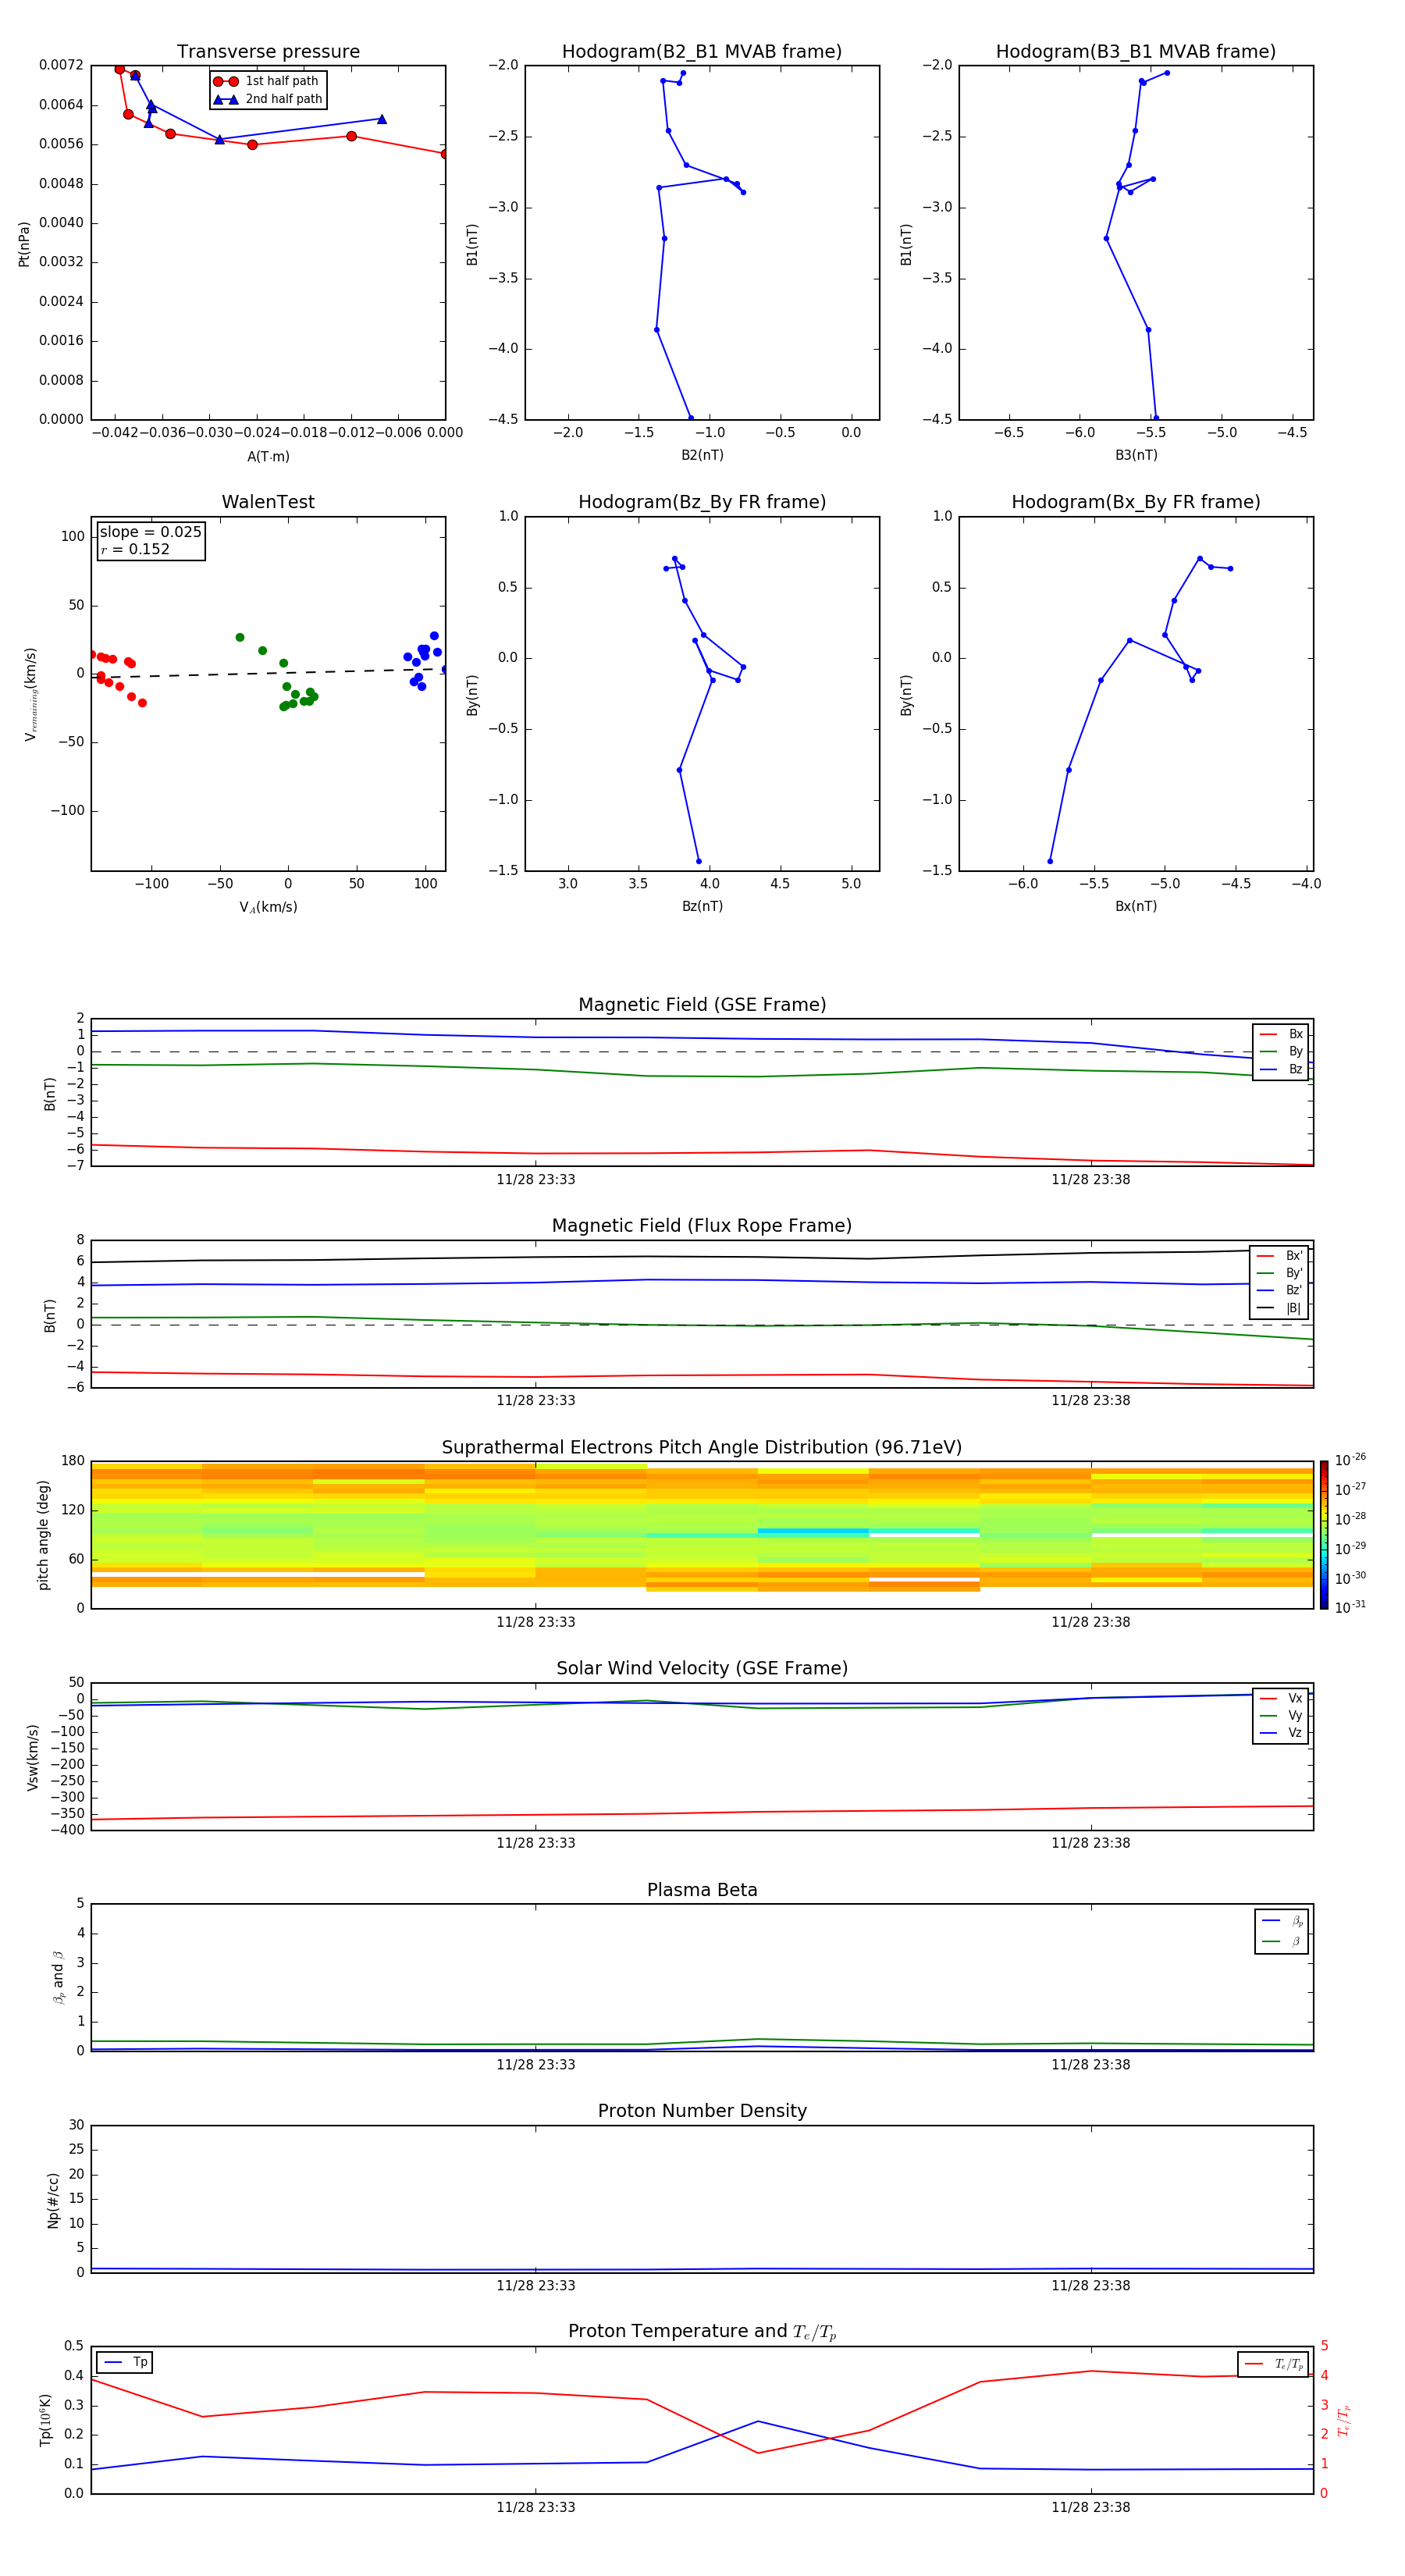The image size is (1405, 2576).
Task: Click the "Magnetic Field (Flux Rope Frame)" title
Action: click(x=702, y=1226)
